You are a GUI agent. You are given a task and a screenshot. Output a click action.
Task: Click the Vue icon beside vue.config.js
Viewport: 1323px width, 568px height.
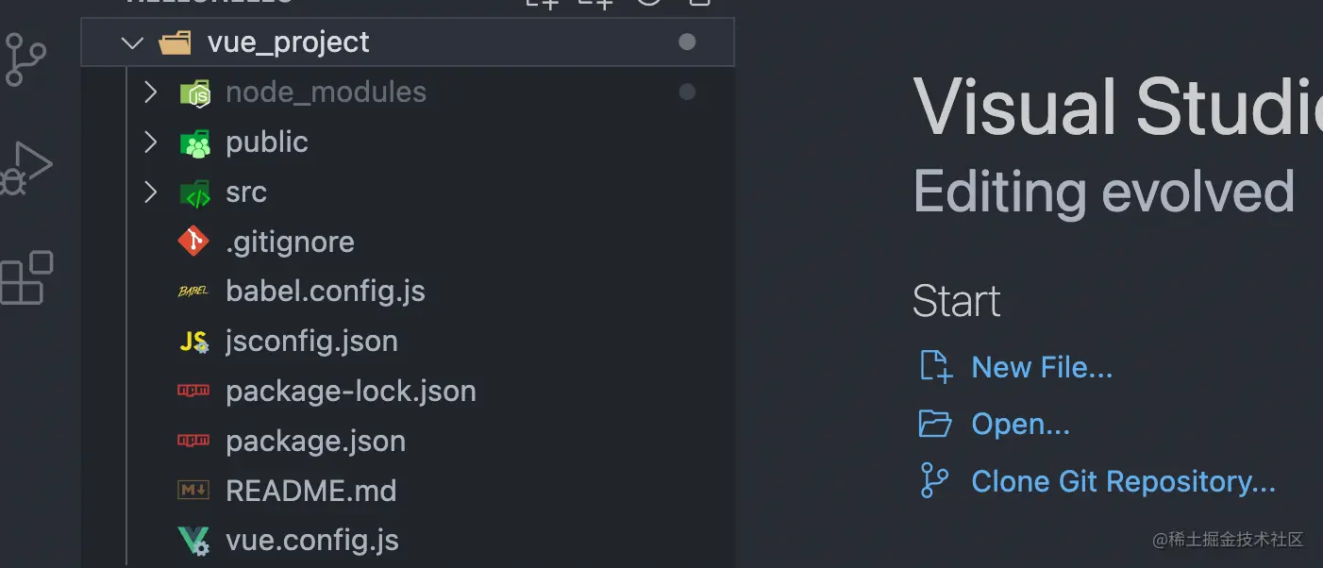pos(193,541)
